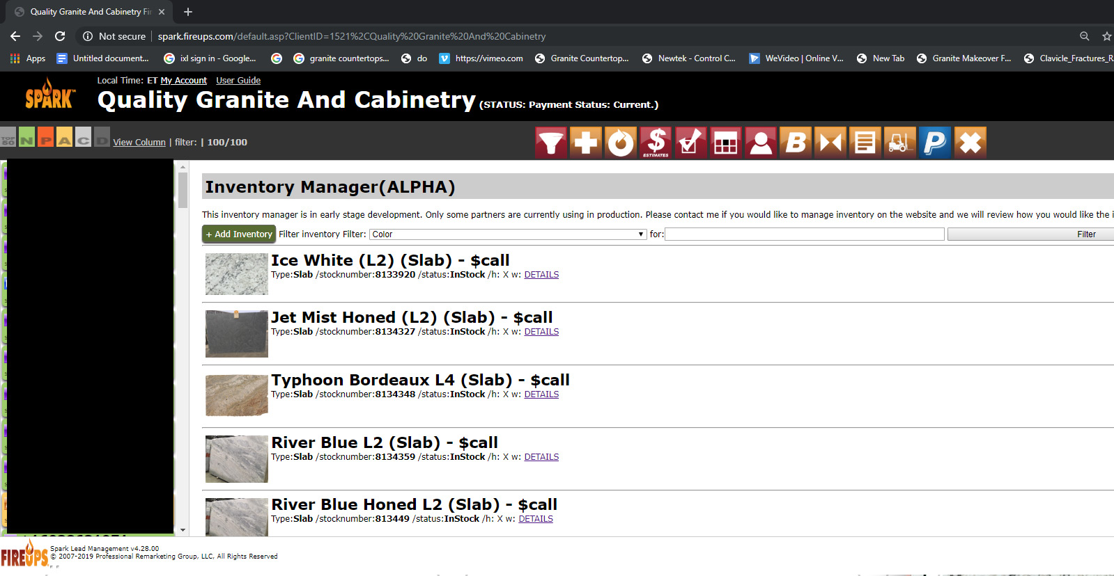
Task: Click the orange refresh arrow icon
Action: coord(620,143)
